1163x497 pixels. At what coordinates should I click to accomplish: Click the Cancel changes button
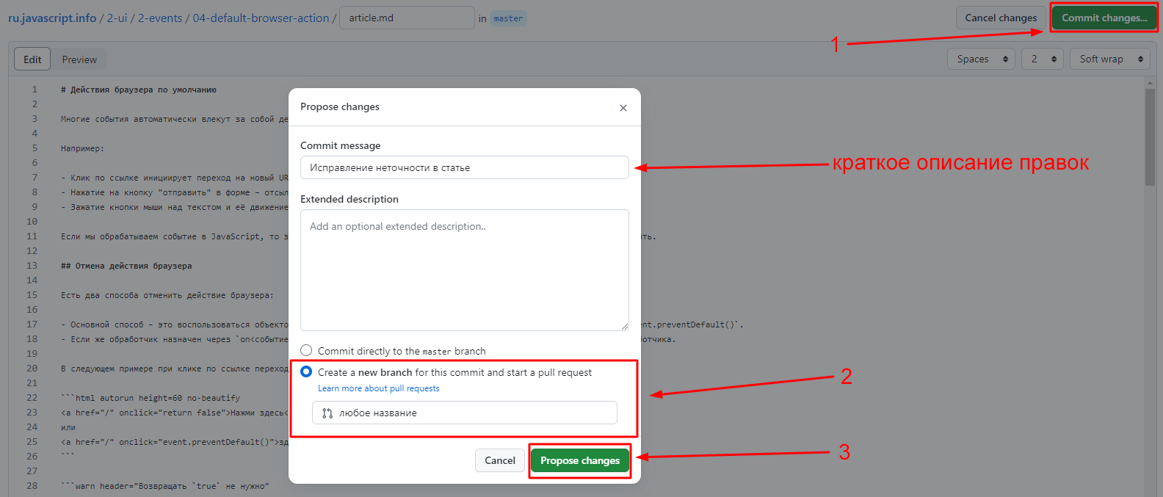point(1001,18)
